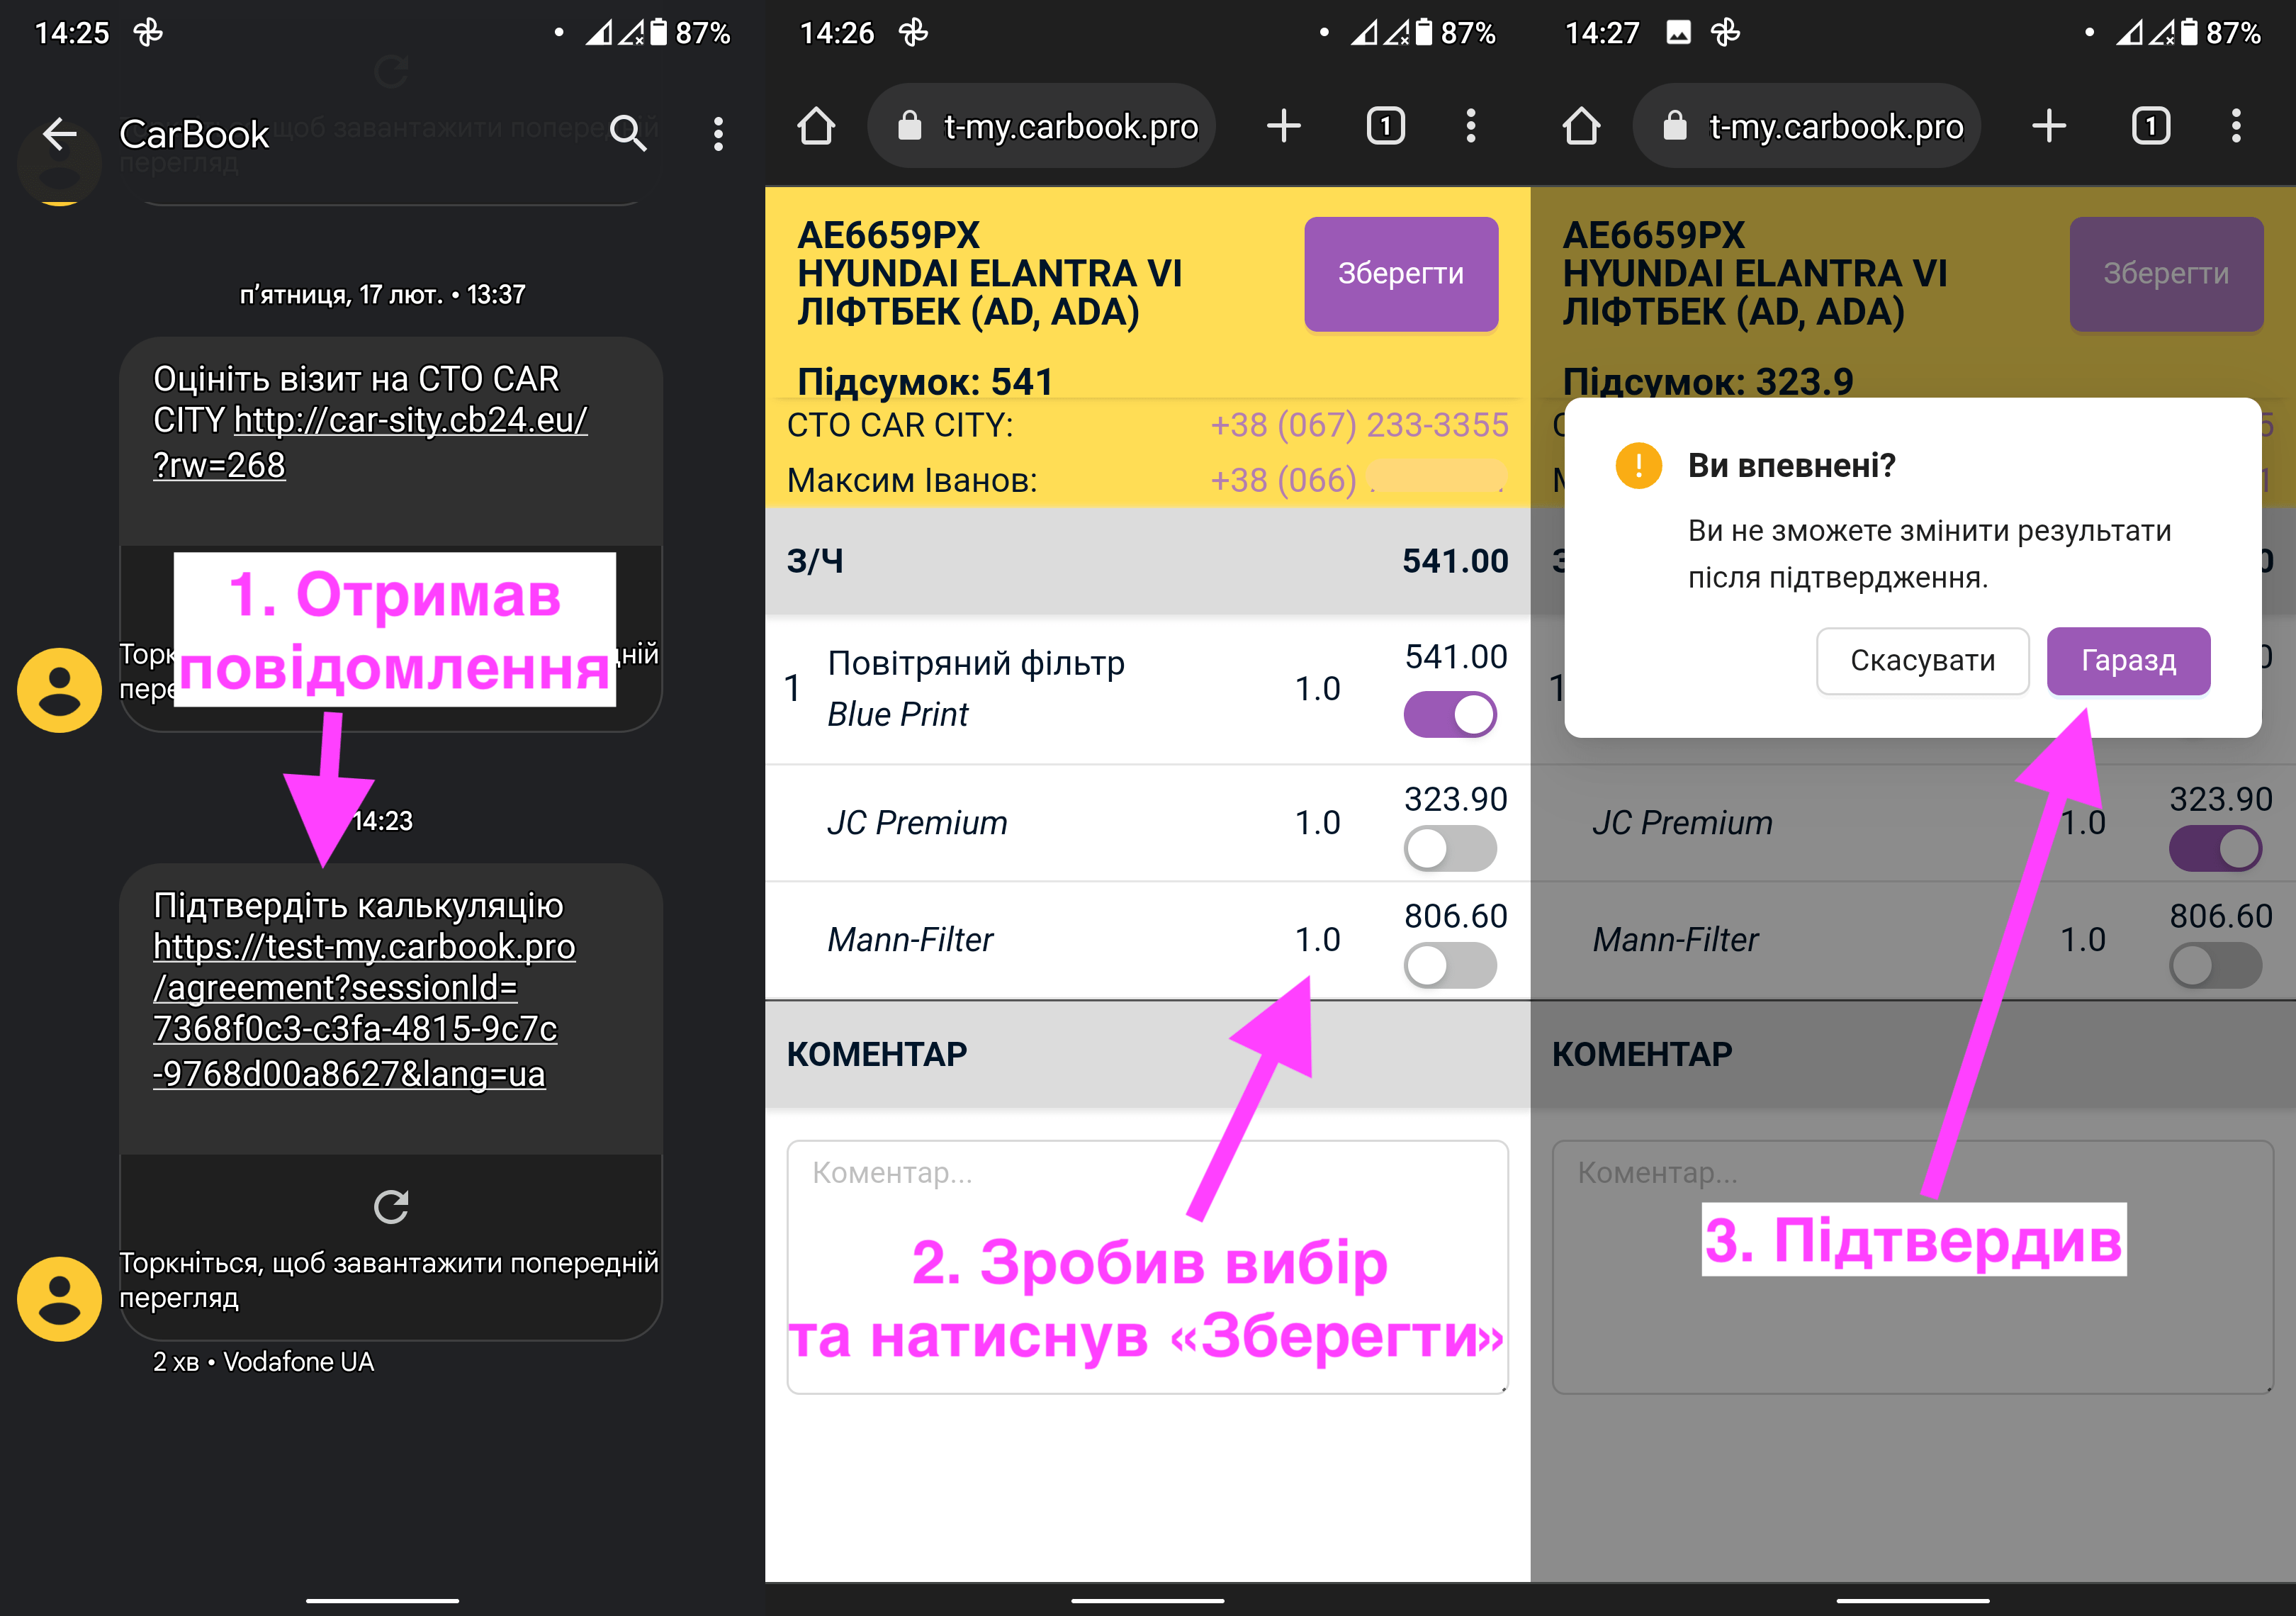This screenshot has width=2296, height=1616.
Task: Tap home icon in middle browser
Action: click(x=816, y=126)
